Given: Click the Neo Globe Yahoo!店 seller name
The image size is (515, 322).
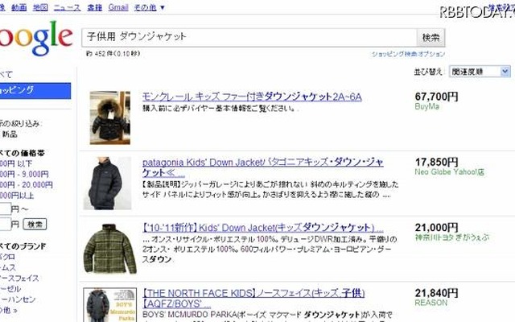Looking at the screenshot, I should pyautogui.click(x=449, y=171).
